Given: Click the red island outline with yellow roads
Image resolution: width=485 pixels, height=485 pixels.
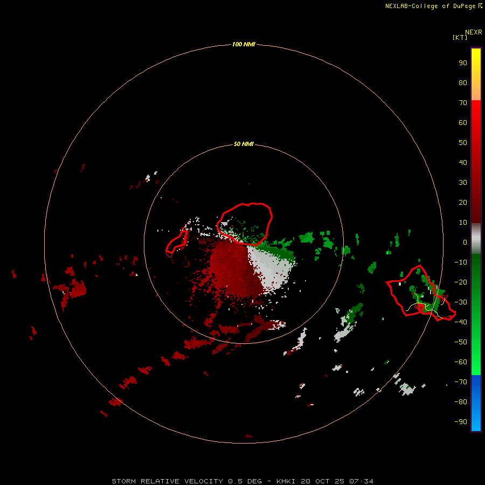Looking at the screenshot, I should [x=421, y=293].
